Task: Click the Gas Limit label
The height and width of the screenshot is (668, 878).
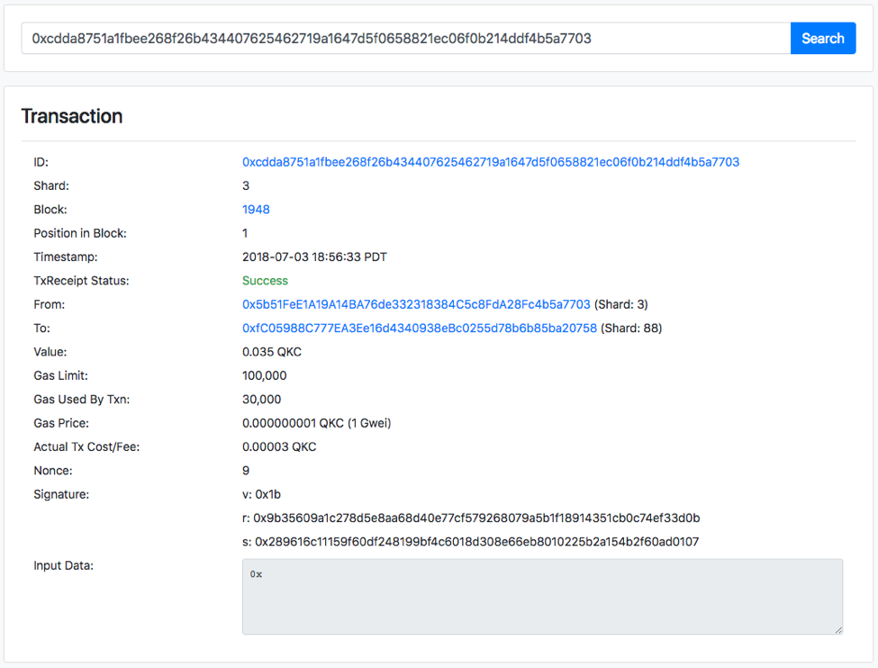Action: (x=60, y=375)
